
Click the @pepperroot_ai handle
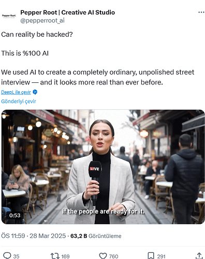click(42, 21)
